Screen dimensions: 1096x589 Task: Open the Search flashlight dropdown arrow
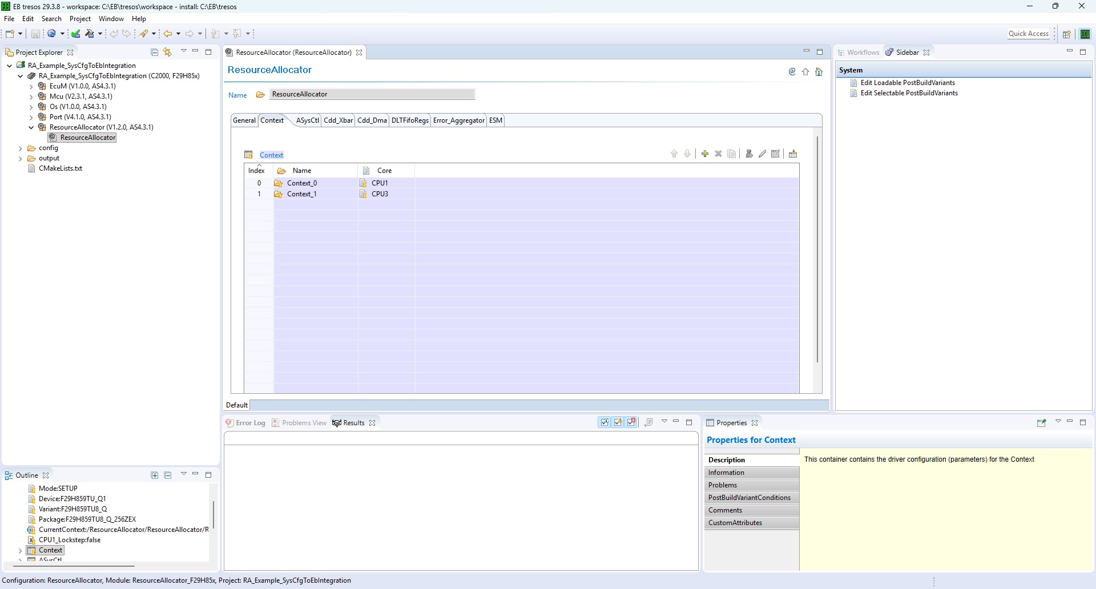coord(154,34)
